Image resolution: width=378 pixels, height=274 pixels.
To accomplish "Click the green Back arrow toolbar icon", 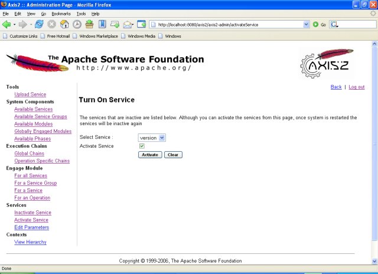I will (x=6, y=24).
